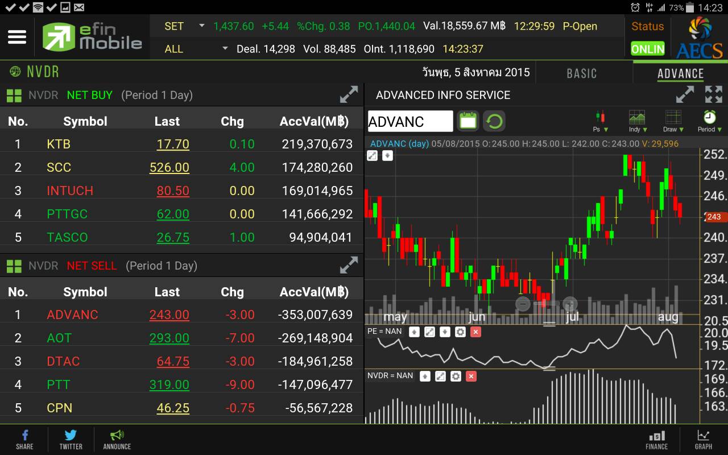Viewport: 728px width, 455px height.
Task: Tap the efin Mobile logo
Action: point(92,37)
